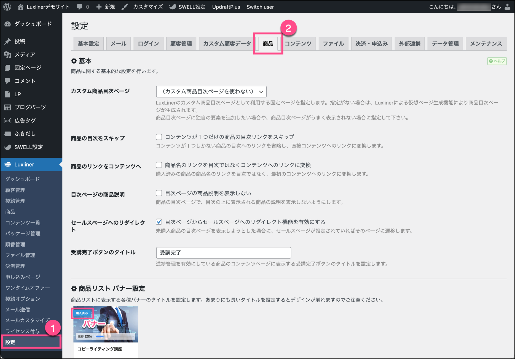Screen dimensions: 515x359
Task: Click the 固定ページ pages icon
Action: (x=7, y=68)
